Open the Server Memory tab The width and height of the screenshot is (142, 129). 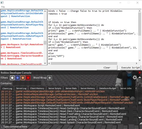pos(88,88)
